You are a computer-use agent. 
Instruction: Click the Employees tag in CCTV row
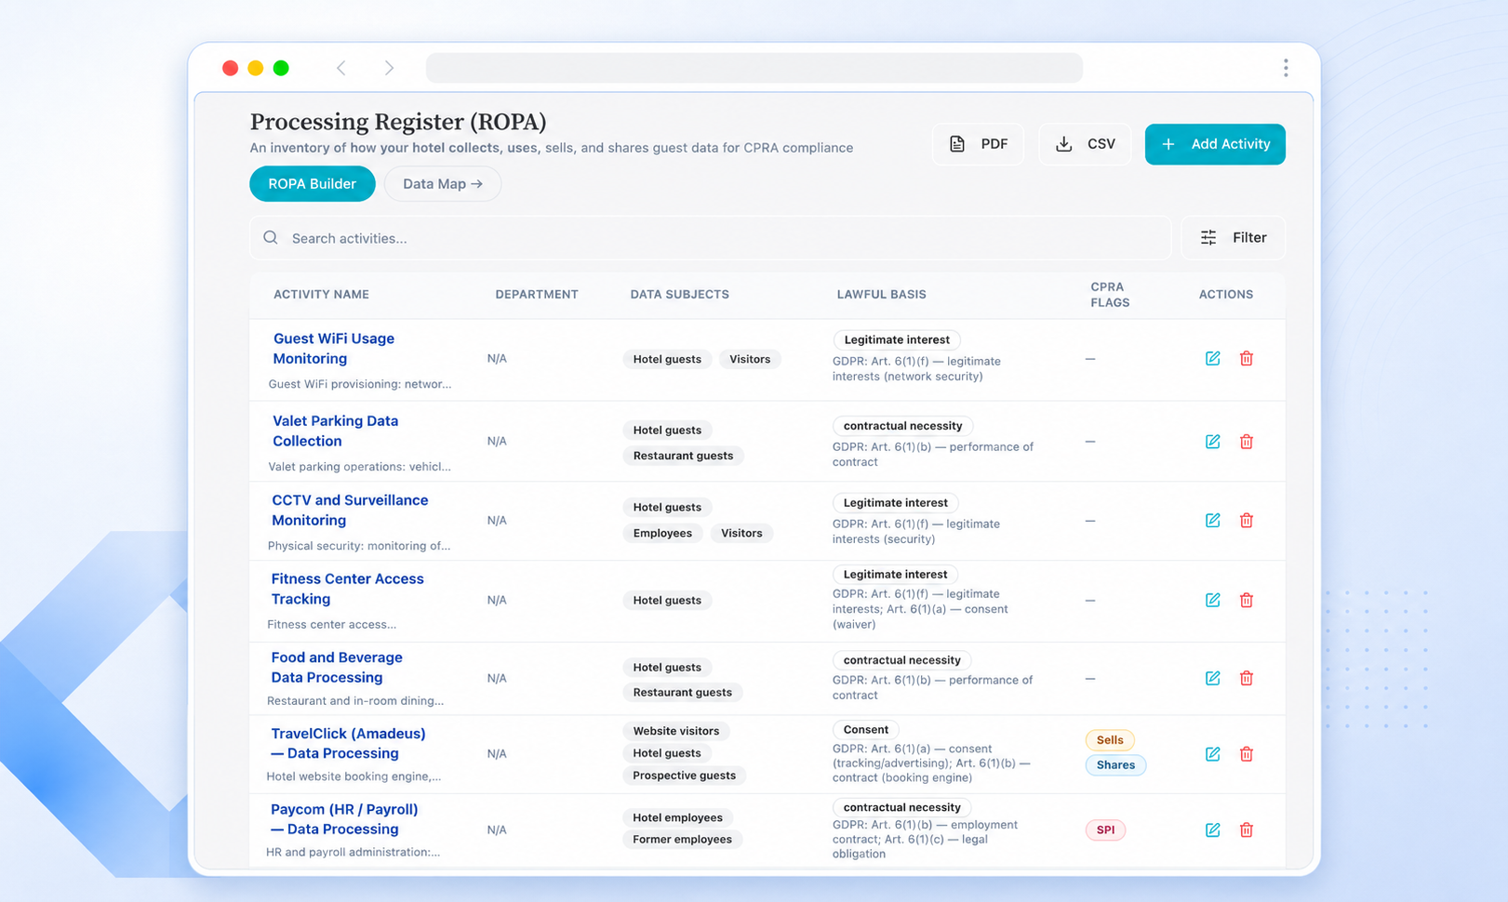(x=662, y=533)
